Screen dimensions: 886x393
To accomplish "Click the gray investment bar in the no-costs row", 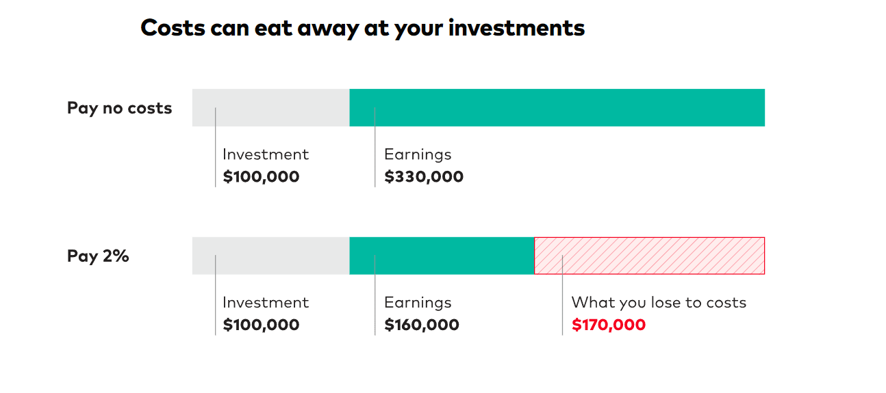I will 270,107.
